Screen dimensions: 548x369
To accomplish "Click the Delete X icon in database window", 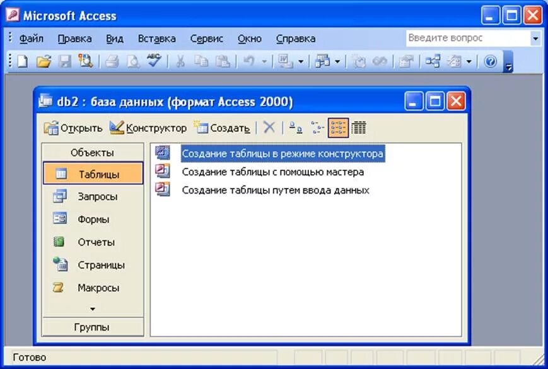I will [269, 127].
